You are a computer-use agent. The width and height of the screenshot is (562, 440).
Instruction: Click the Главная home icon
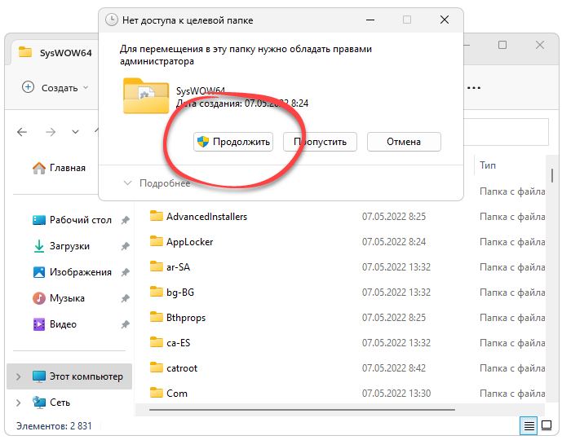[39, 168]
